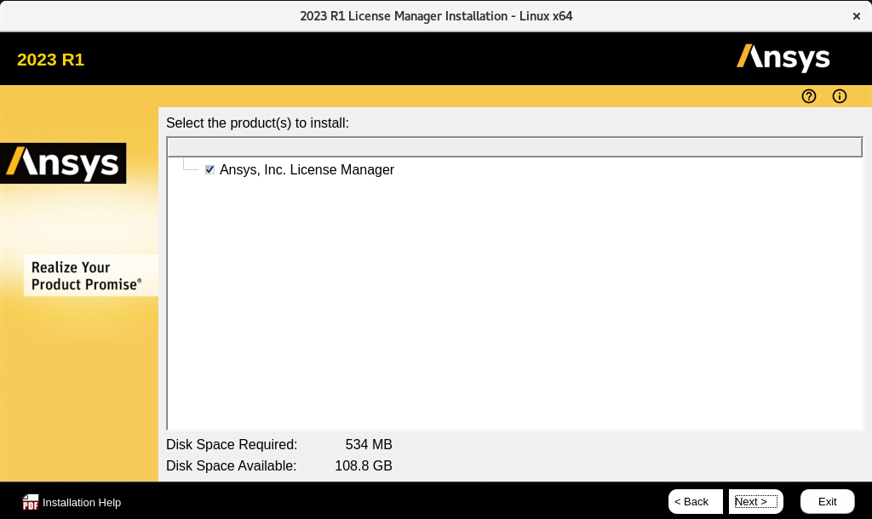
Task: Select the Ansys, Inc. License Manager row label
Action: point(307,169)
